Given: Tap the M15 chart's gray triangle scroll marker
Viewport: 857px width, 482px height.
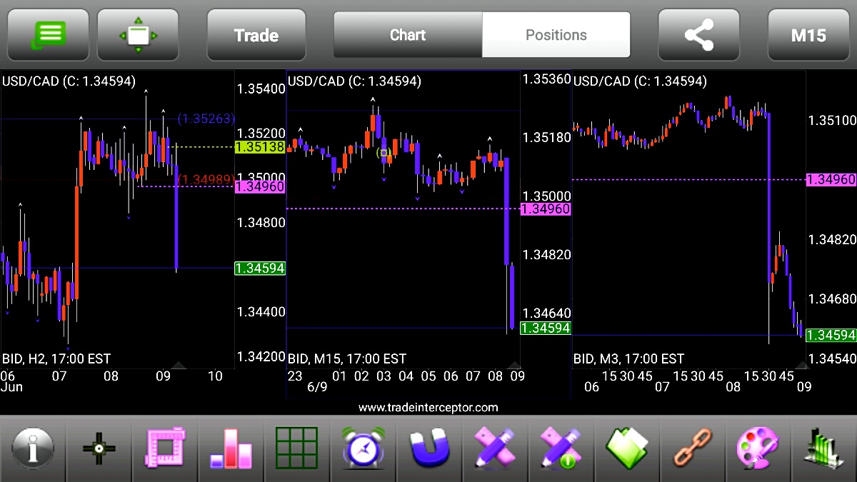Looking at the screenshot, I should pos(513,366).
